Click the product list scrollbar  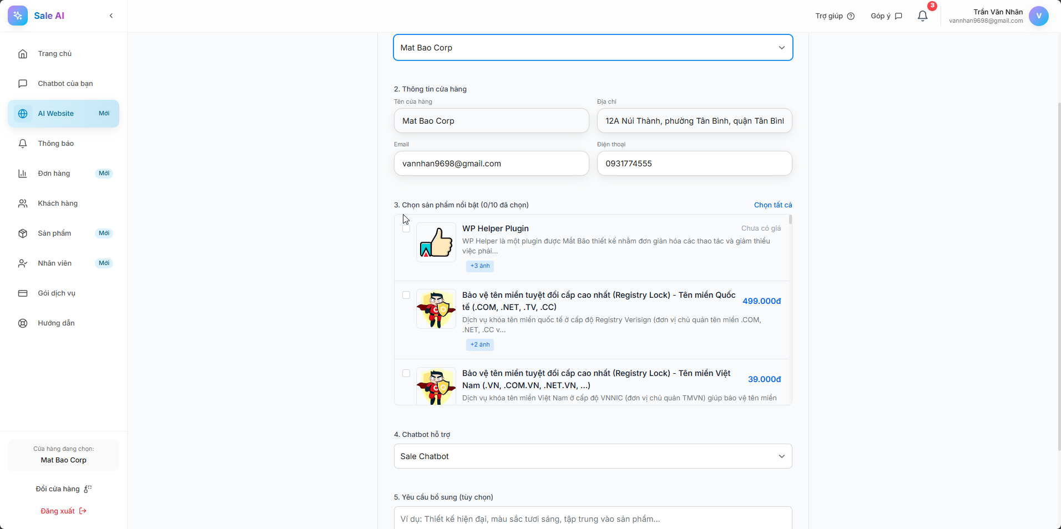790,220
